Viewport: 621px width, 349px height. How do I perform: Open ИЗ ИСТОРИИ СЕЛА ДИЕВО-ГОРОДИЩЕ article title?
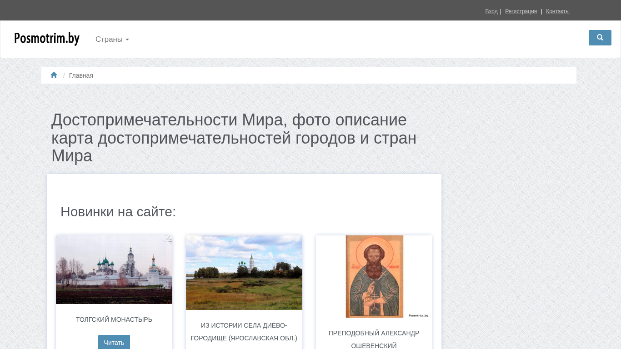coord(244,332)
